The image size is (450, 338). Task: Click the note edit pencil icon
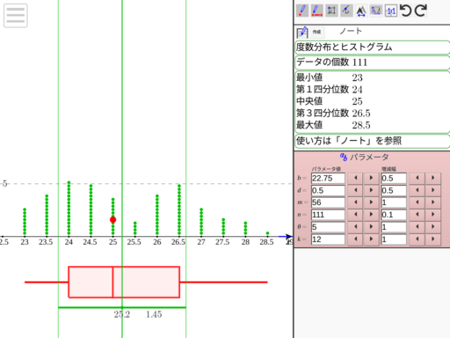pos(302,32)
